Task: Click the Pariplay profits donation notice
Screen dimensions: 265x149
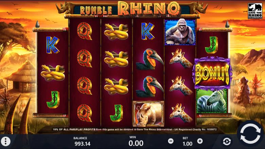Action: [135, 129]
